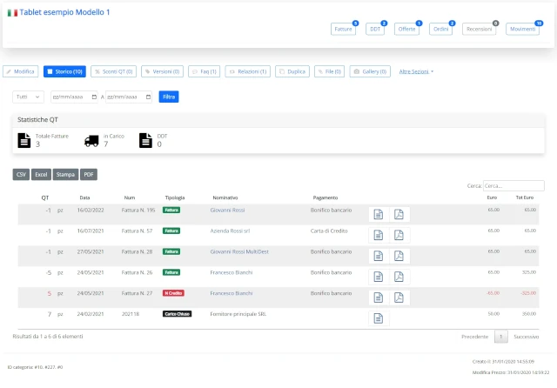This screenshot has height=388, width=557.
Task: Open the File (0) tab
Action: [329, 71]
